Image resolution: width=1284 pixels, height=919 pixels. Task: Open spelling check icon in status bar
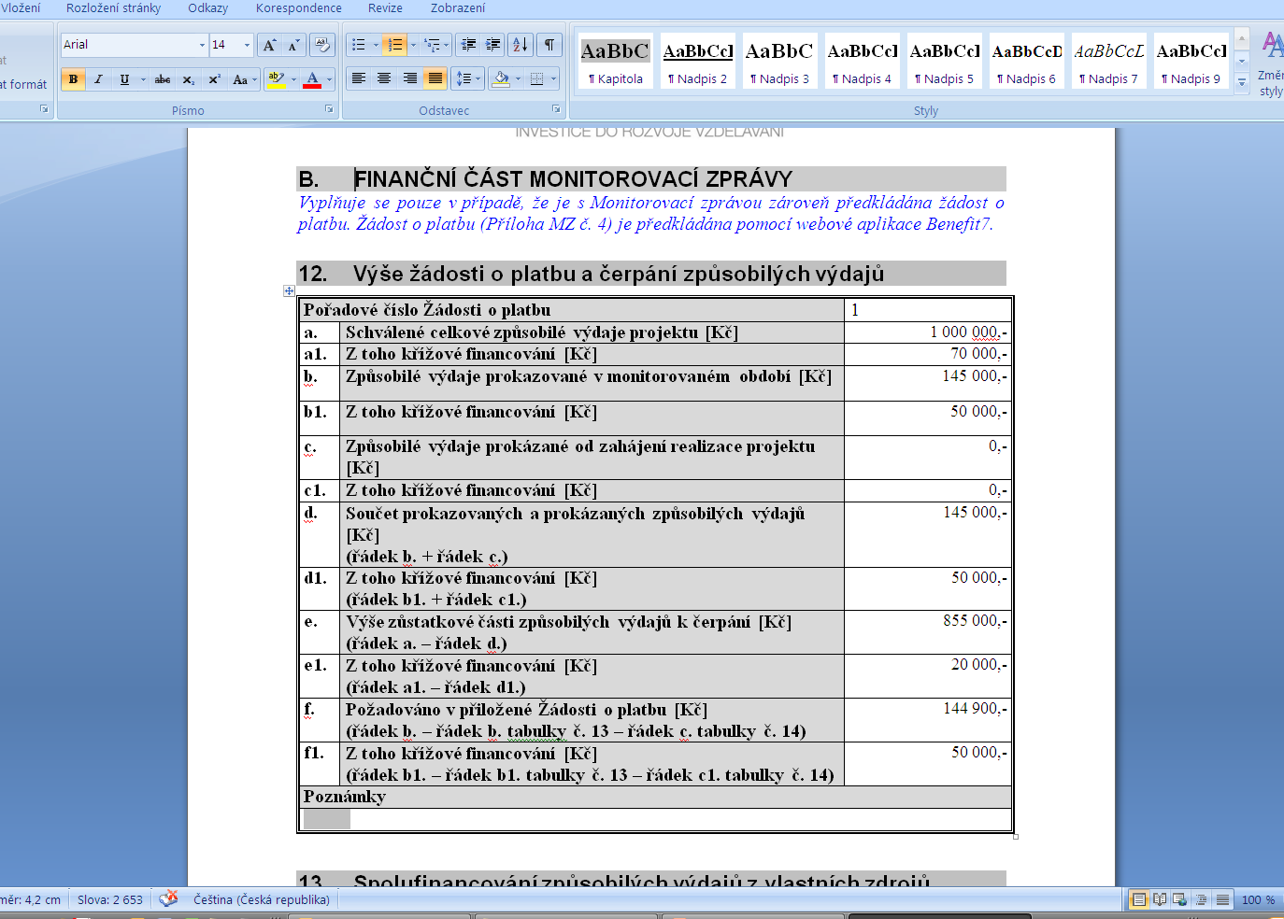pos(168,899)
